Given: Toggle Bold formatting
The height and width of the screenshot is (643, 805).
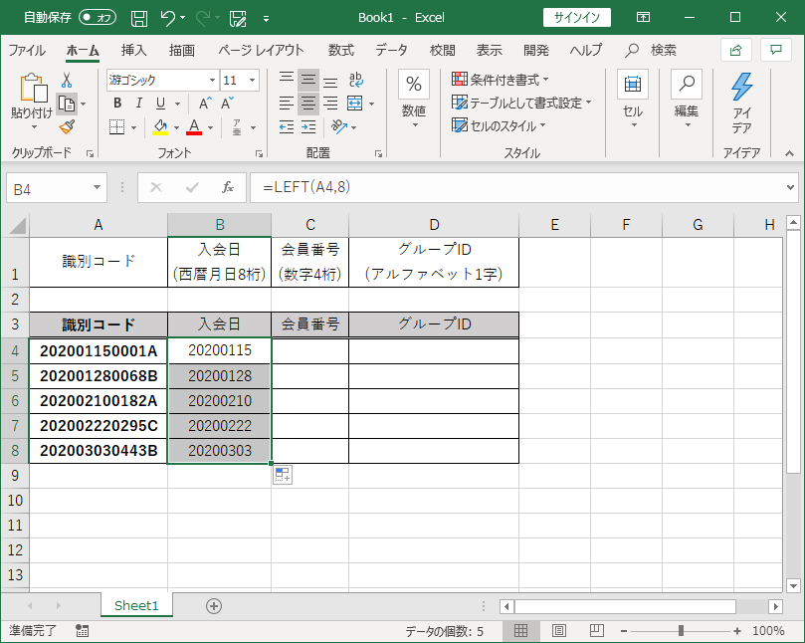Looking at the screenshot, I should [117, 104].
